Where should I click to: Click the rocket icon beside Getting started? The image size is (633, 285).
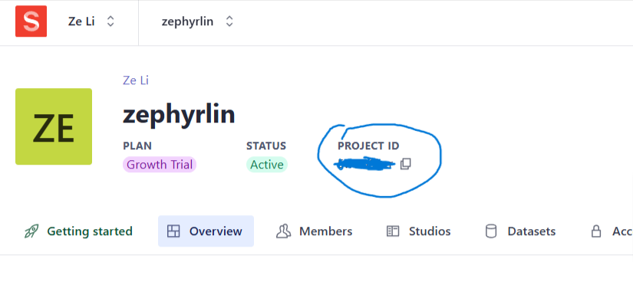tap(31, 231)
